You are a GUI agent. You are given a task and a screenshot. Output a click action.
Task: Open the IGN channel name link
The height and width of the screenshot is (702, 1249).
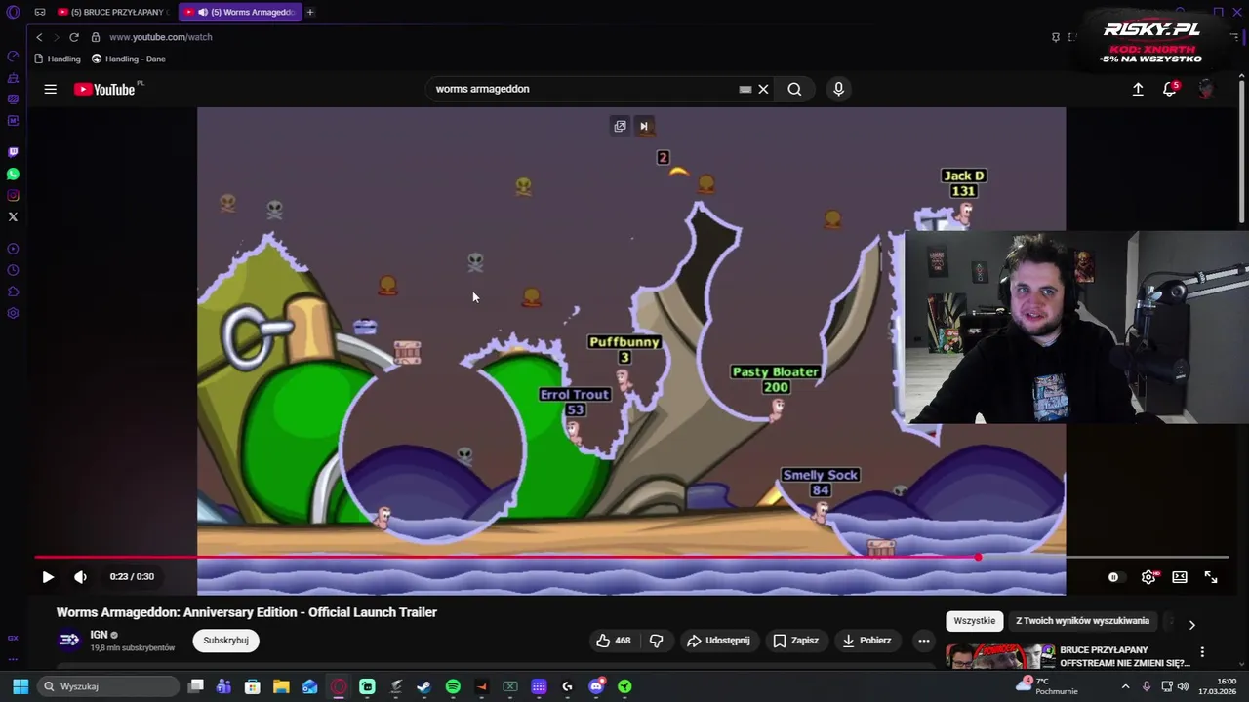click(x=99, y=635)
